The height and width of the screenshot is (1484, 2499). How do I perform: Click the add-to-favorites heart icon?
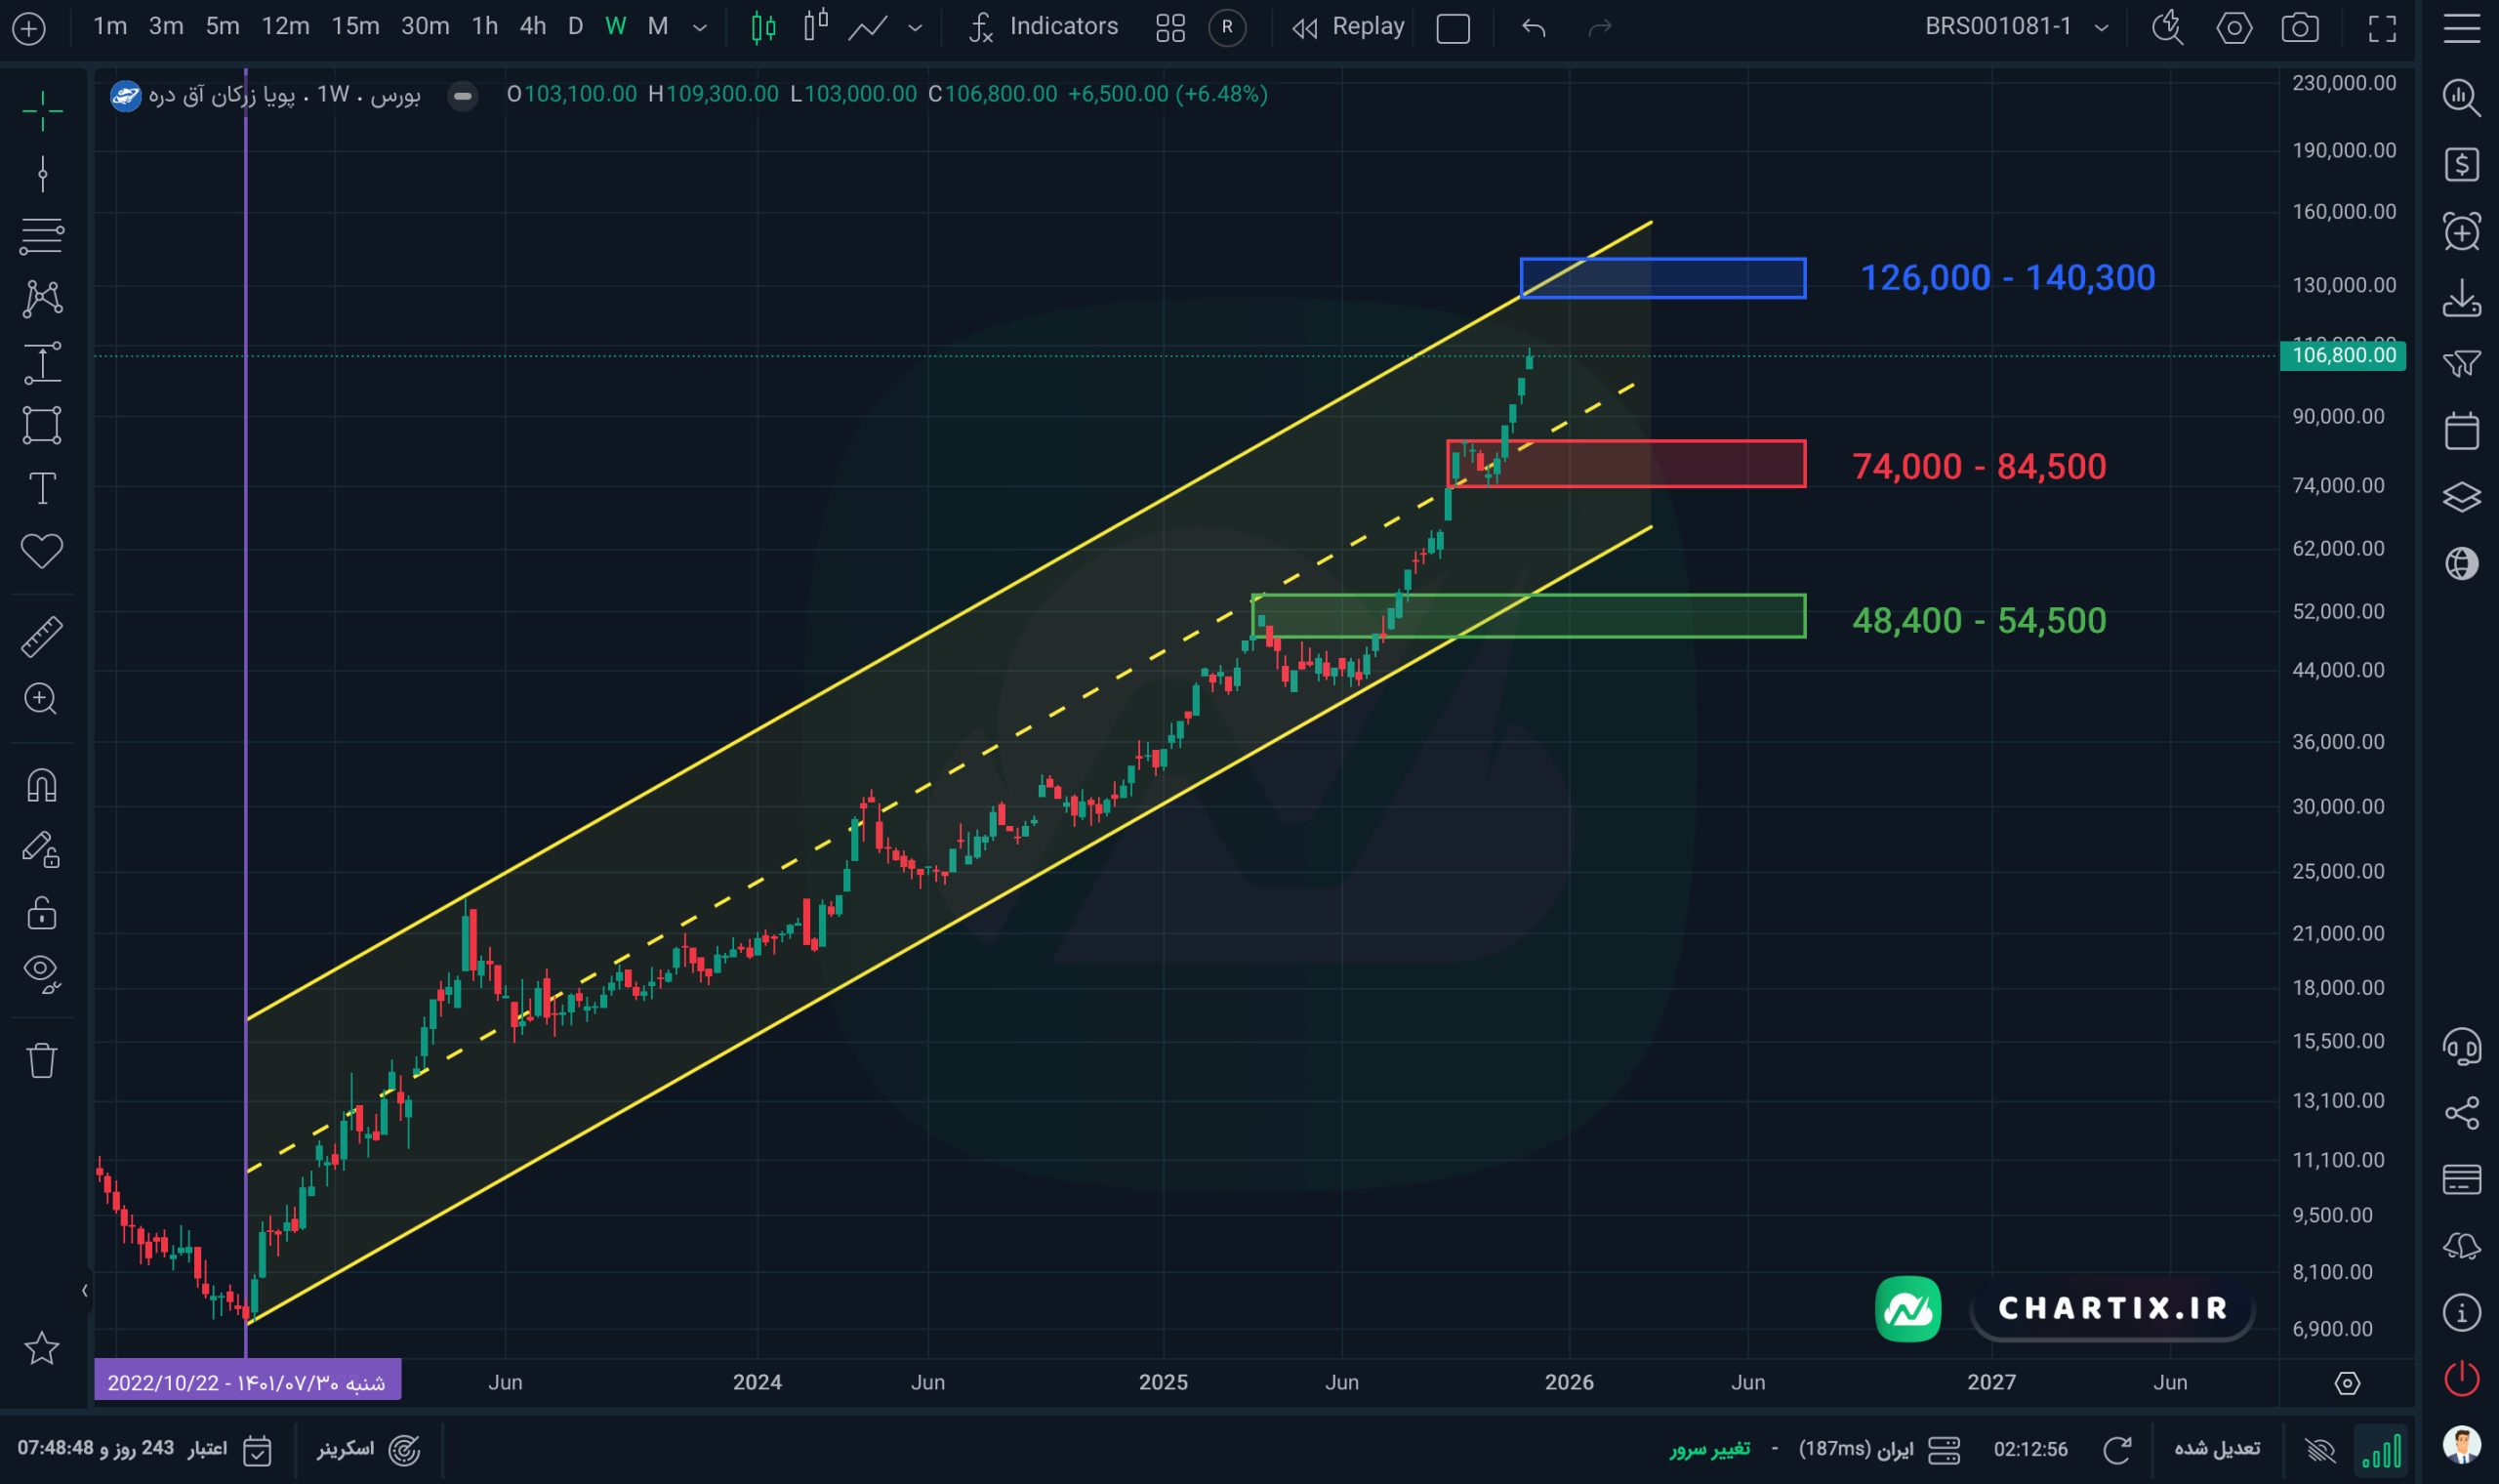pyautogui.click(x=41, y=551)
